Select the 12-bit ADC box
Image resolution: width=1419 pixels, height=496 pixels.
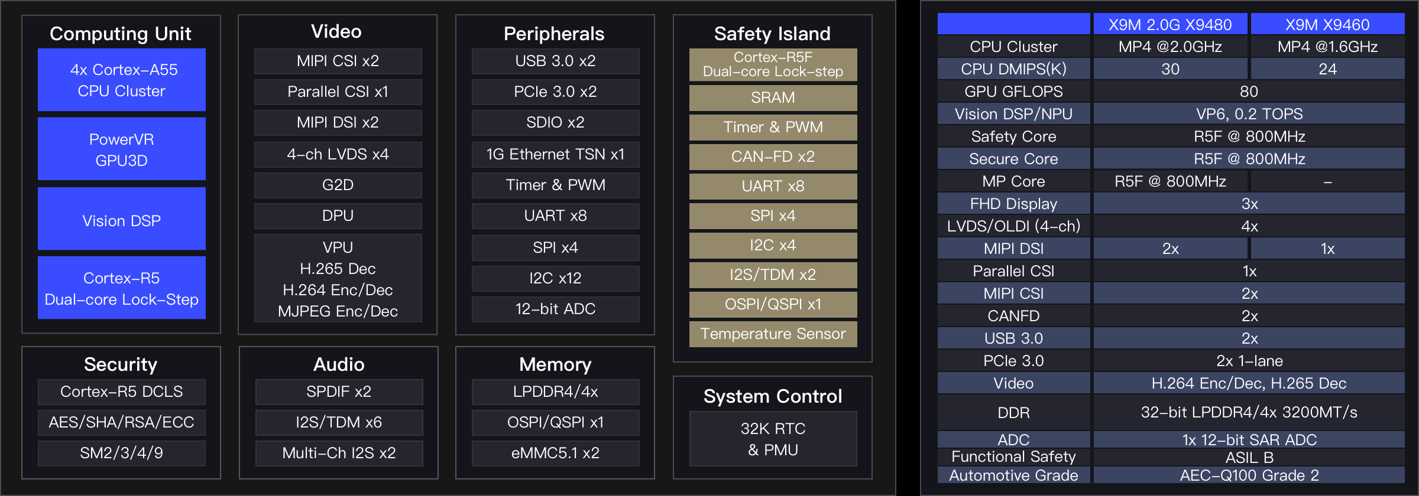click(556, 309)
